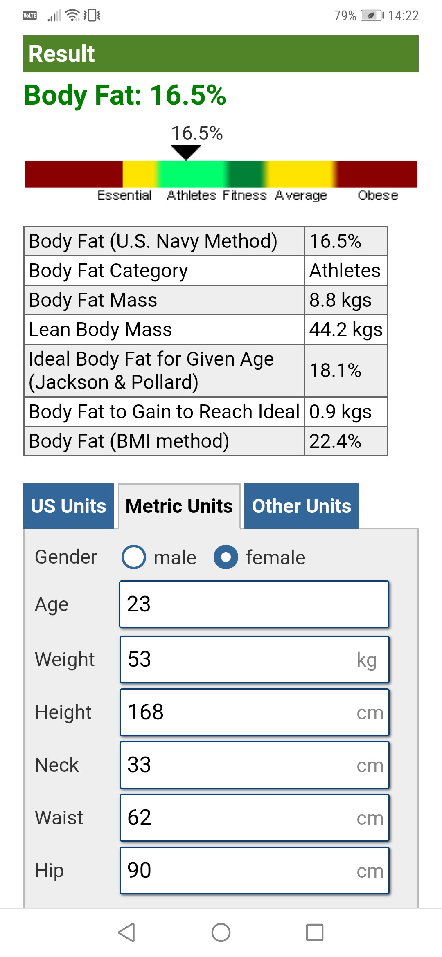Select the female gender radio button
Image resolution: width=442 pixels, height=957 pixels.
[x=226, y=557]
